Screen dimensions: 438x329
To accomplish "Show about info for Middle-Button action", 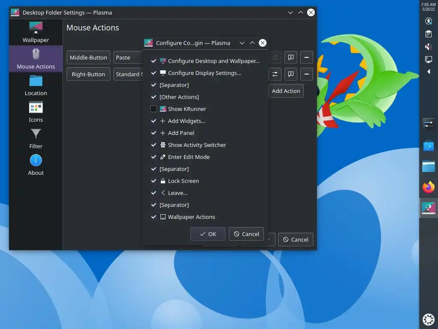I will coord(291,57).
